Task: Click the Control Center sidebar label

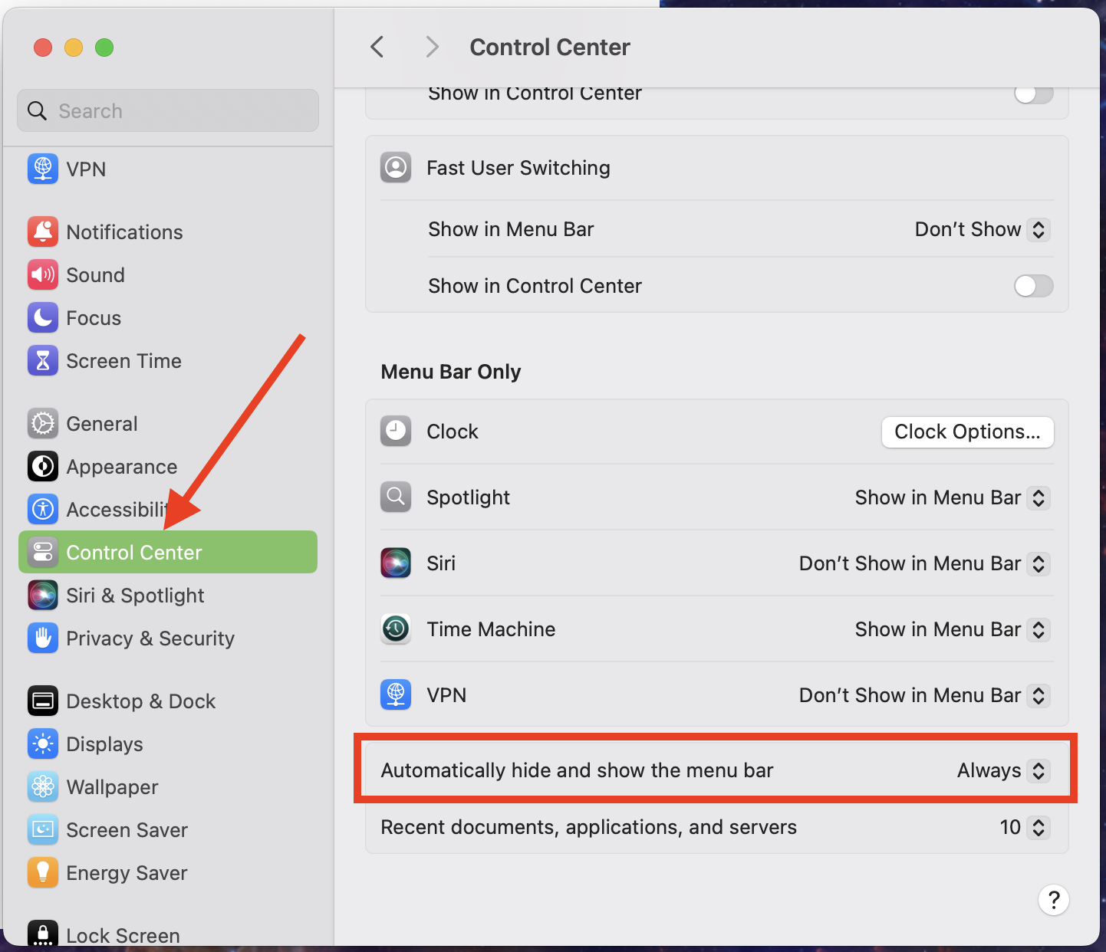Action: pyautogui.click(x=134, y=553)
